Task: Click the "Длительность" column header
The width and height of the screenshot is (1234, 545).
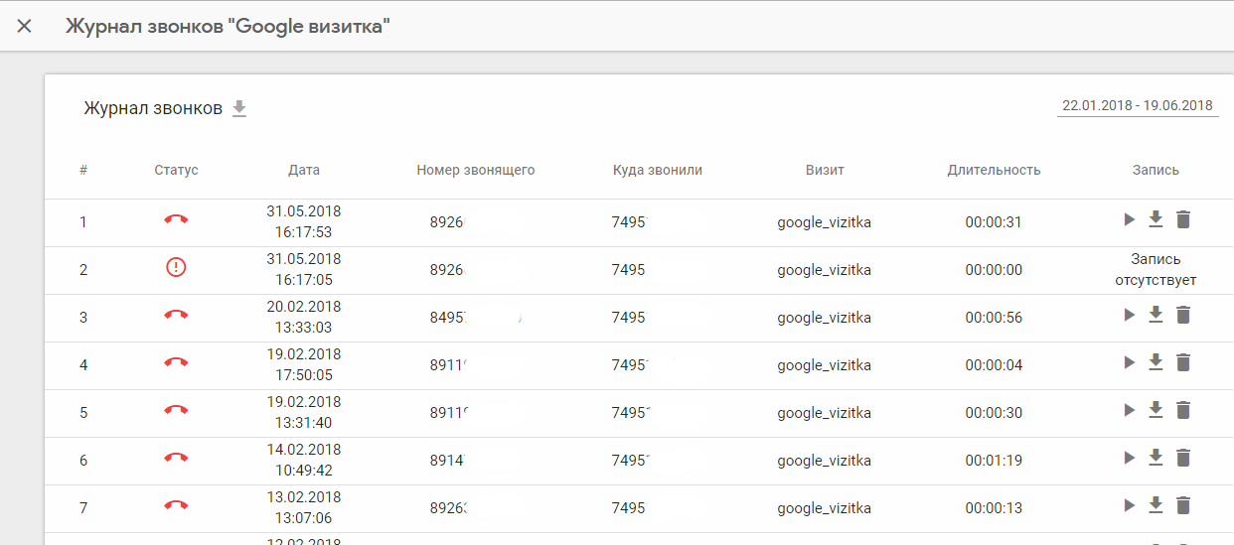Action: point(994,170)
